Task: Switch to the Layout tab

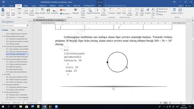Action: pyautogui.click(x=34, y=6)
